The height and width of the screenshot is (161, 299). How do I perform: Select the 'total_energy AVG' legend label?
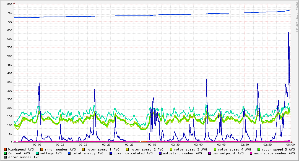(x=88, y=153)
